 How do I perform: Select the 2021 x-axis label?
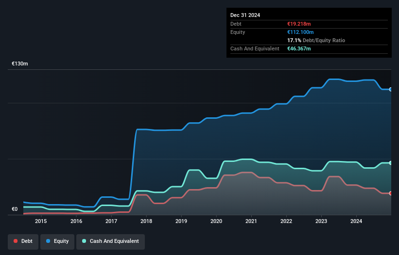251,221
